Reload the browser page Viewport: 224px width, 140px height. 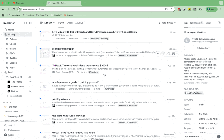[x=14, y=9]
